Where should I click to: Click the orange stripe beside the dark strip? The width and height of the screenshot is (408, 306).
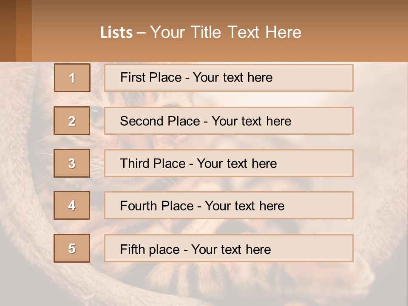tap(24, 31)
